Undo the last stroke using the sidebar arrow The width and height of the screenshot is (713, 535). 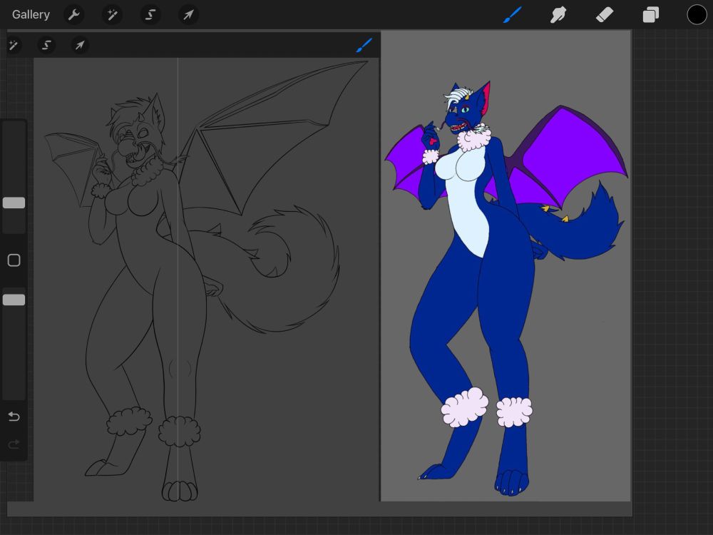(x=14, y=417)
